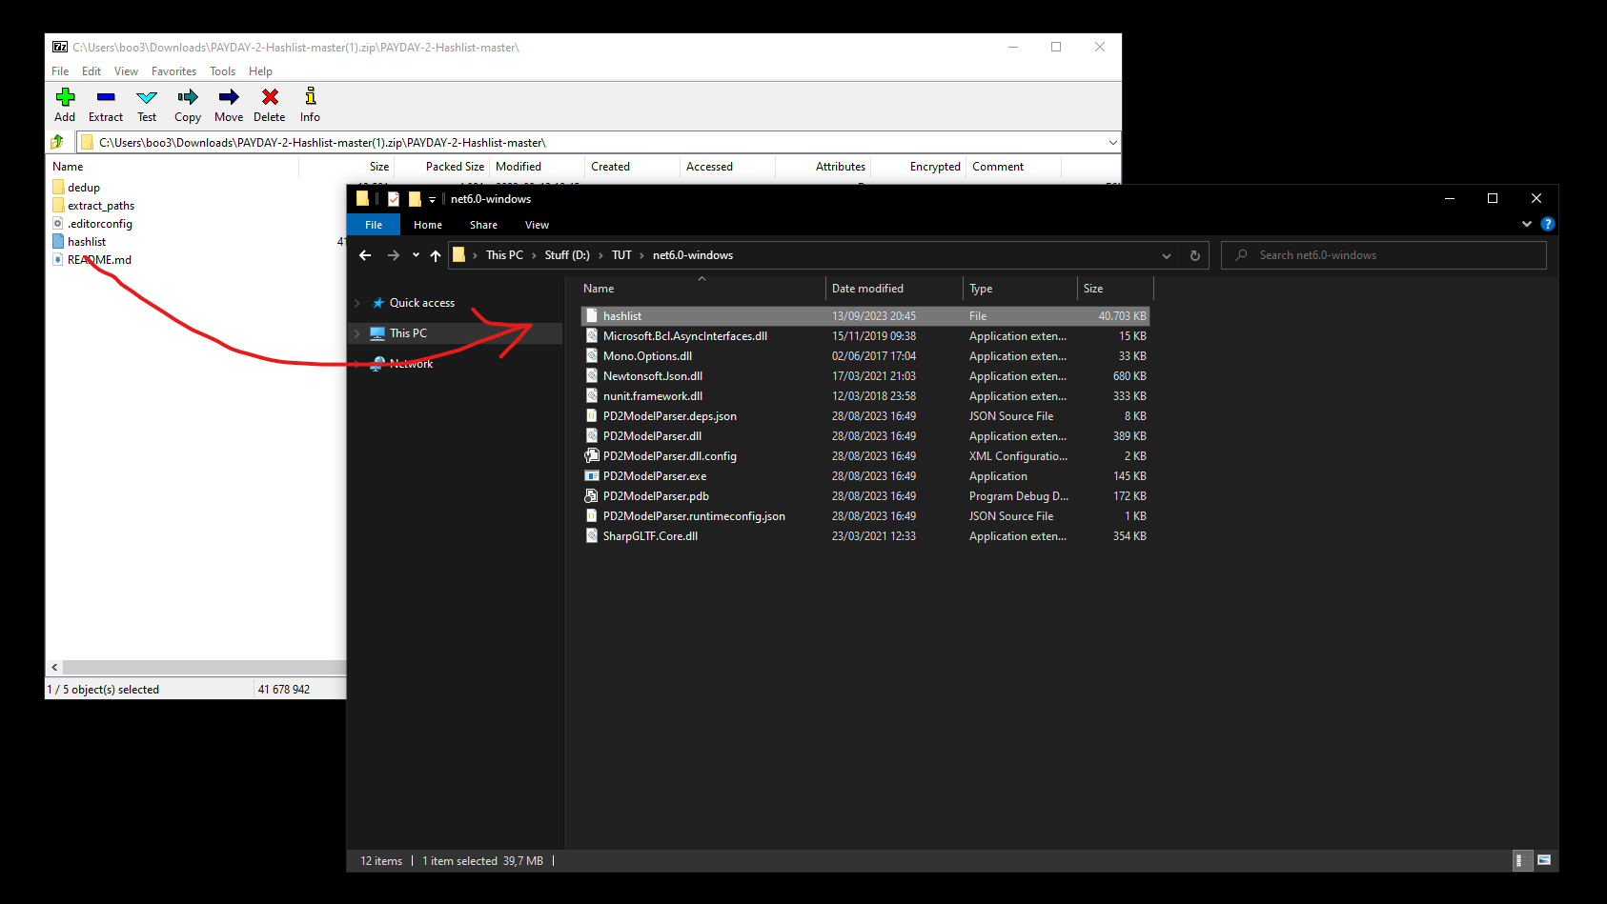Open the View menu in 7-Zip
The image size is (1607, 904).
[x=126, y=71]
